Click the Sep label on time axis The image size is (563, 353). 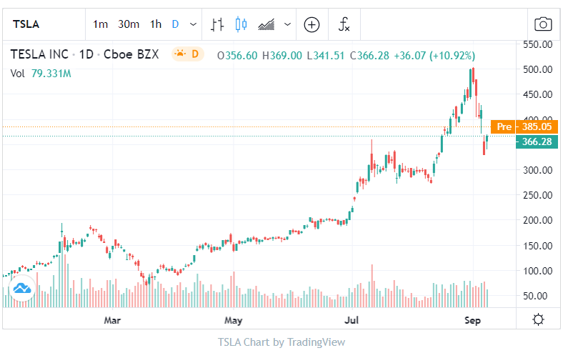coord(472,319)
